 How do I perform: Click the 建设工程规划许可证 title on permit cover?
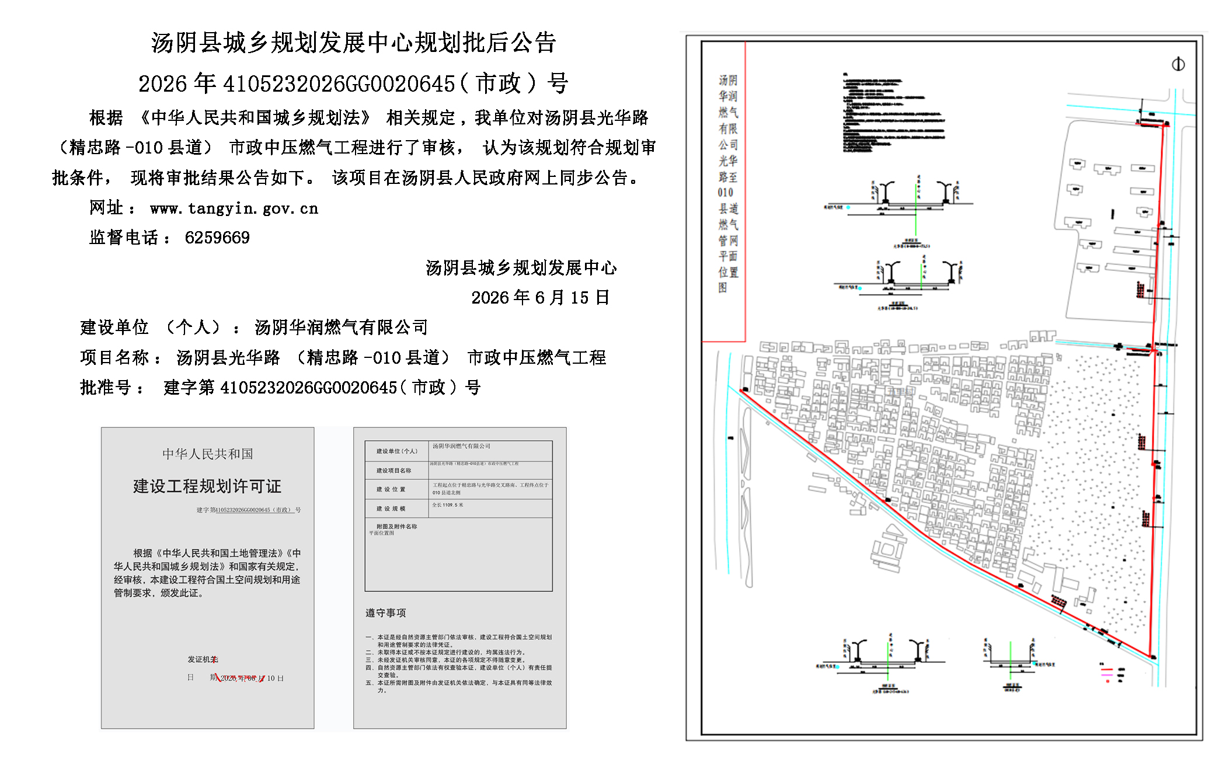pos(207,486)
